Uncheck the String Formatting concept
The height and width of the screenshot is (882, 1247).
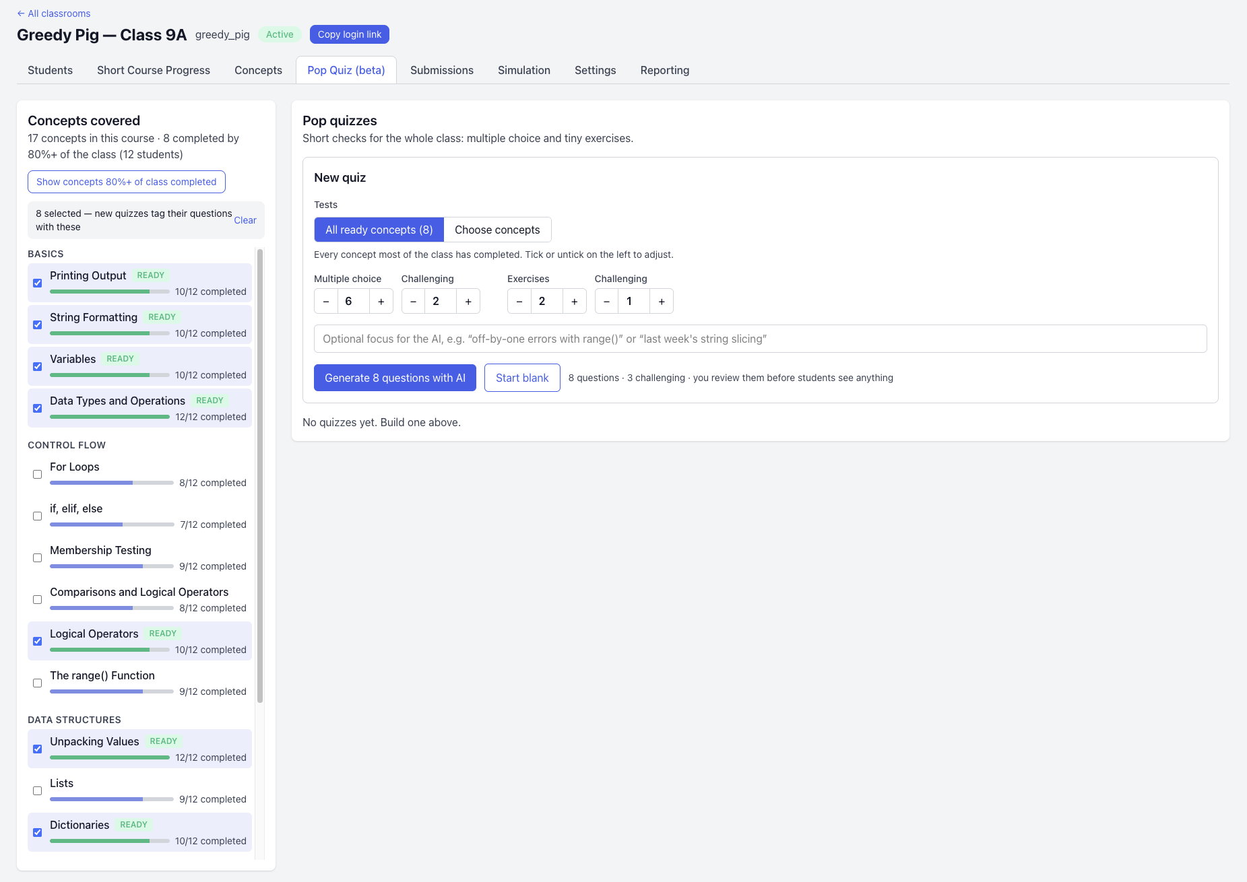tap(38, 325)
